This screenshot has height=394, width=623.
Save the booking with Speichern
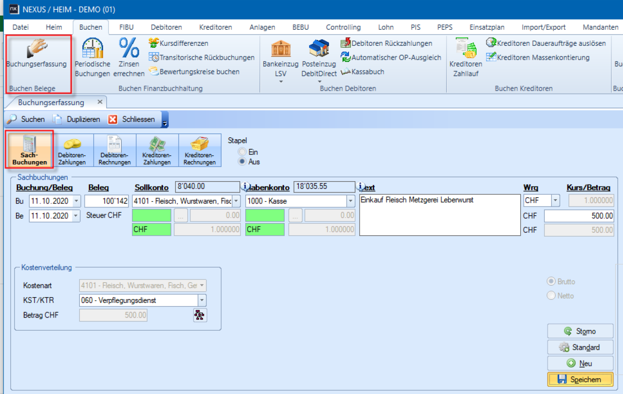580,379
